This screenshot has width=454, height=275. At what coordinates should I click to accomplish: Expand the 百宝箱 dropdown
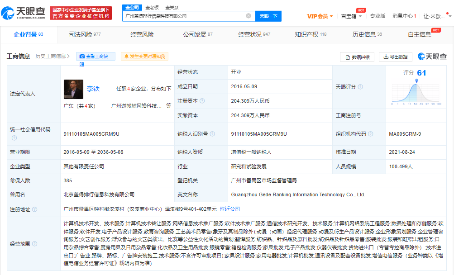(351, 16)
